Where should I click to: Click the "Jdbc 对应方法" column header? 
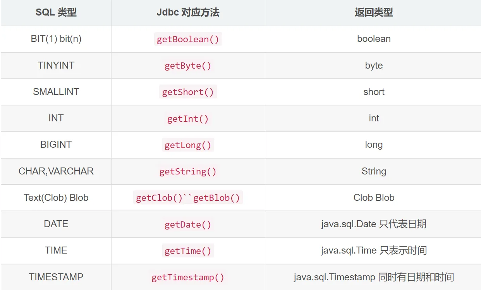coord(188,12)
